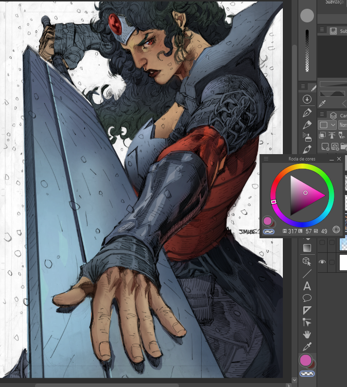Select transparent color in the toolbar

coord(307,374)
